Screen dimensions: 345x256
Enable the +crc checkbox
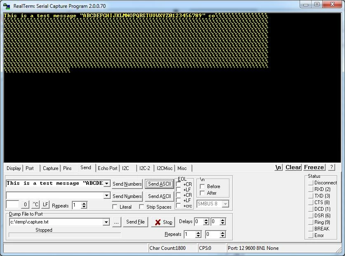(178, 206)
